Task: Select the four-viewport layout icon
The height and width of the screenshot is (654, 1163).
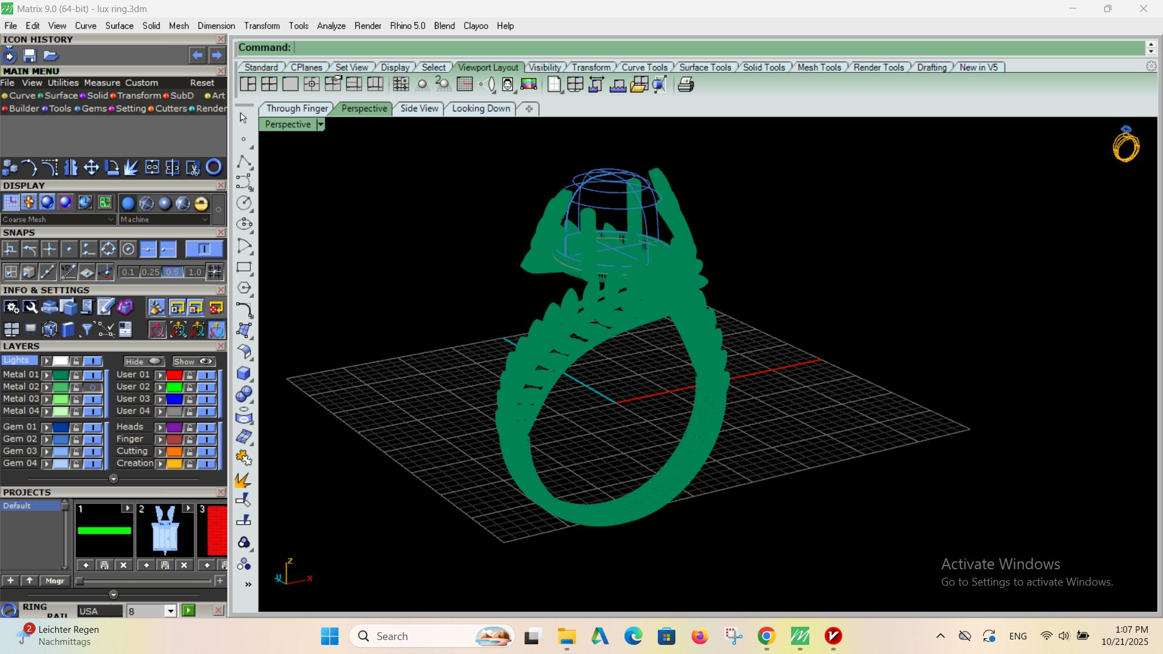Action: pyautogui.click(x=269, y=85)
